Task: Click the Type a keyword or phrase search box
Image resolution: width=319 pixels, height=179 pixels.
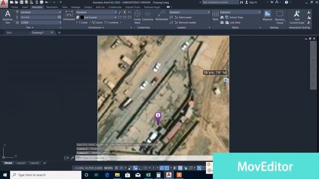Action: coord(220,2)
